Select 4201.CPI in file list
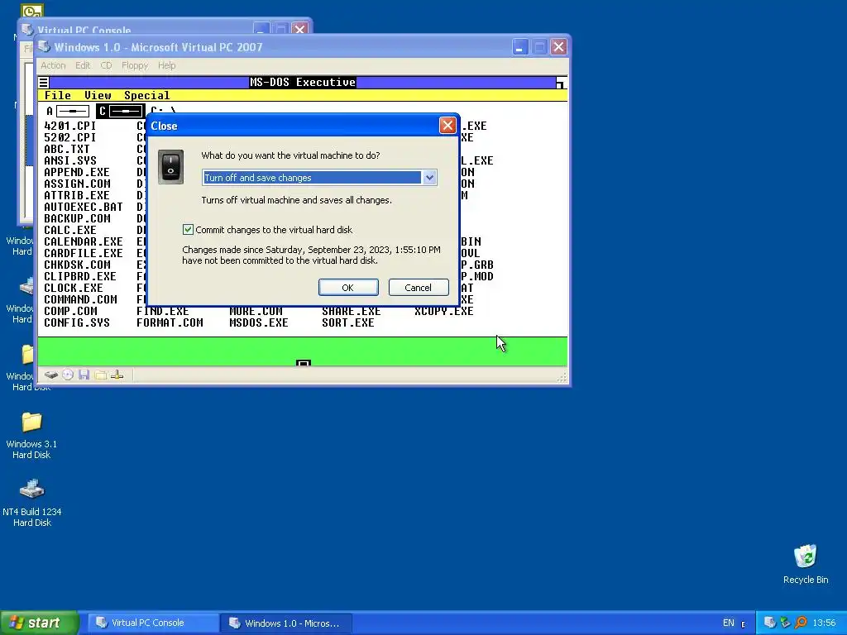Screen dimensions: 847x635 pos(70,126)
